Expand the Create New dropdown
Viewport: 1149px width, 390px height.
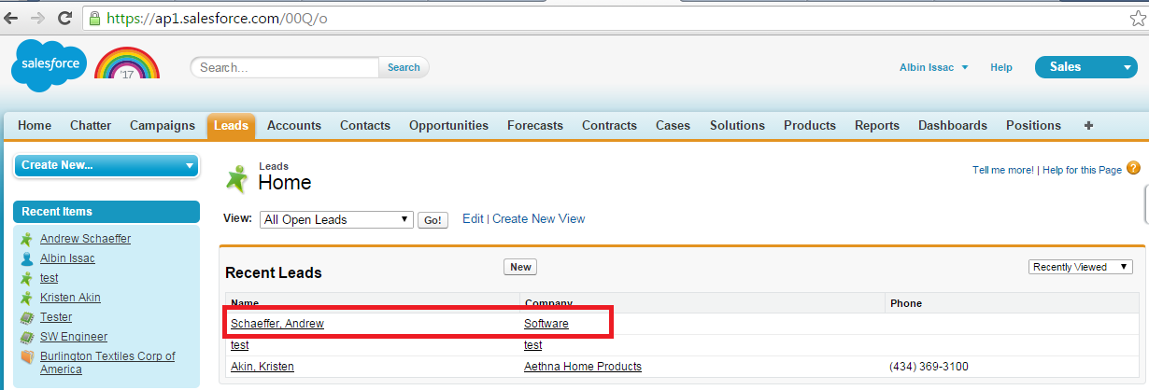pyautogui.click(x=106, y=165)
